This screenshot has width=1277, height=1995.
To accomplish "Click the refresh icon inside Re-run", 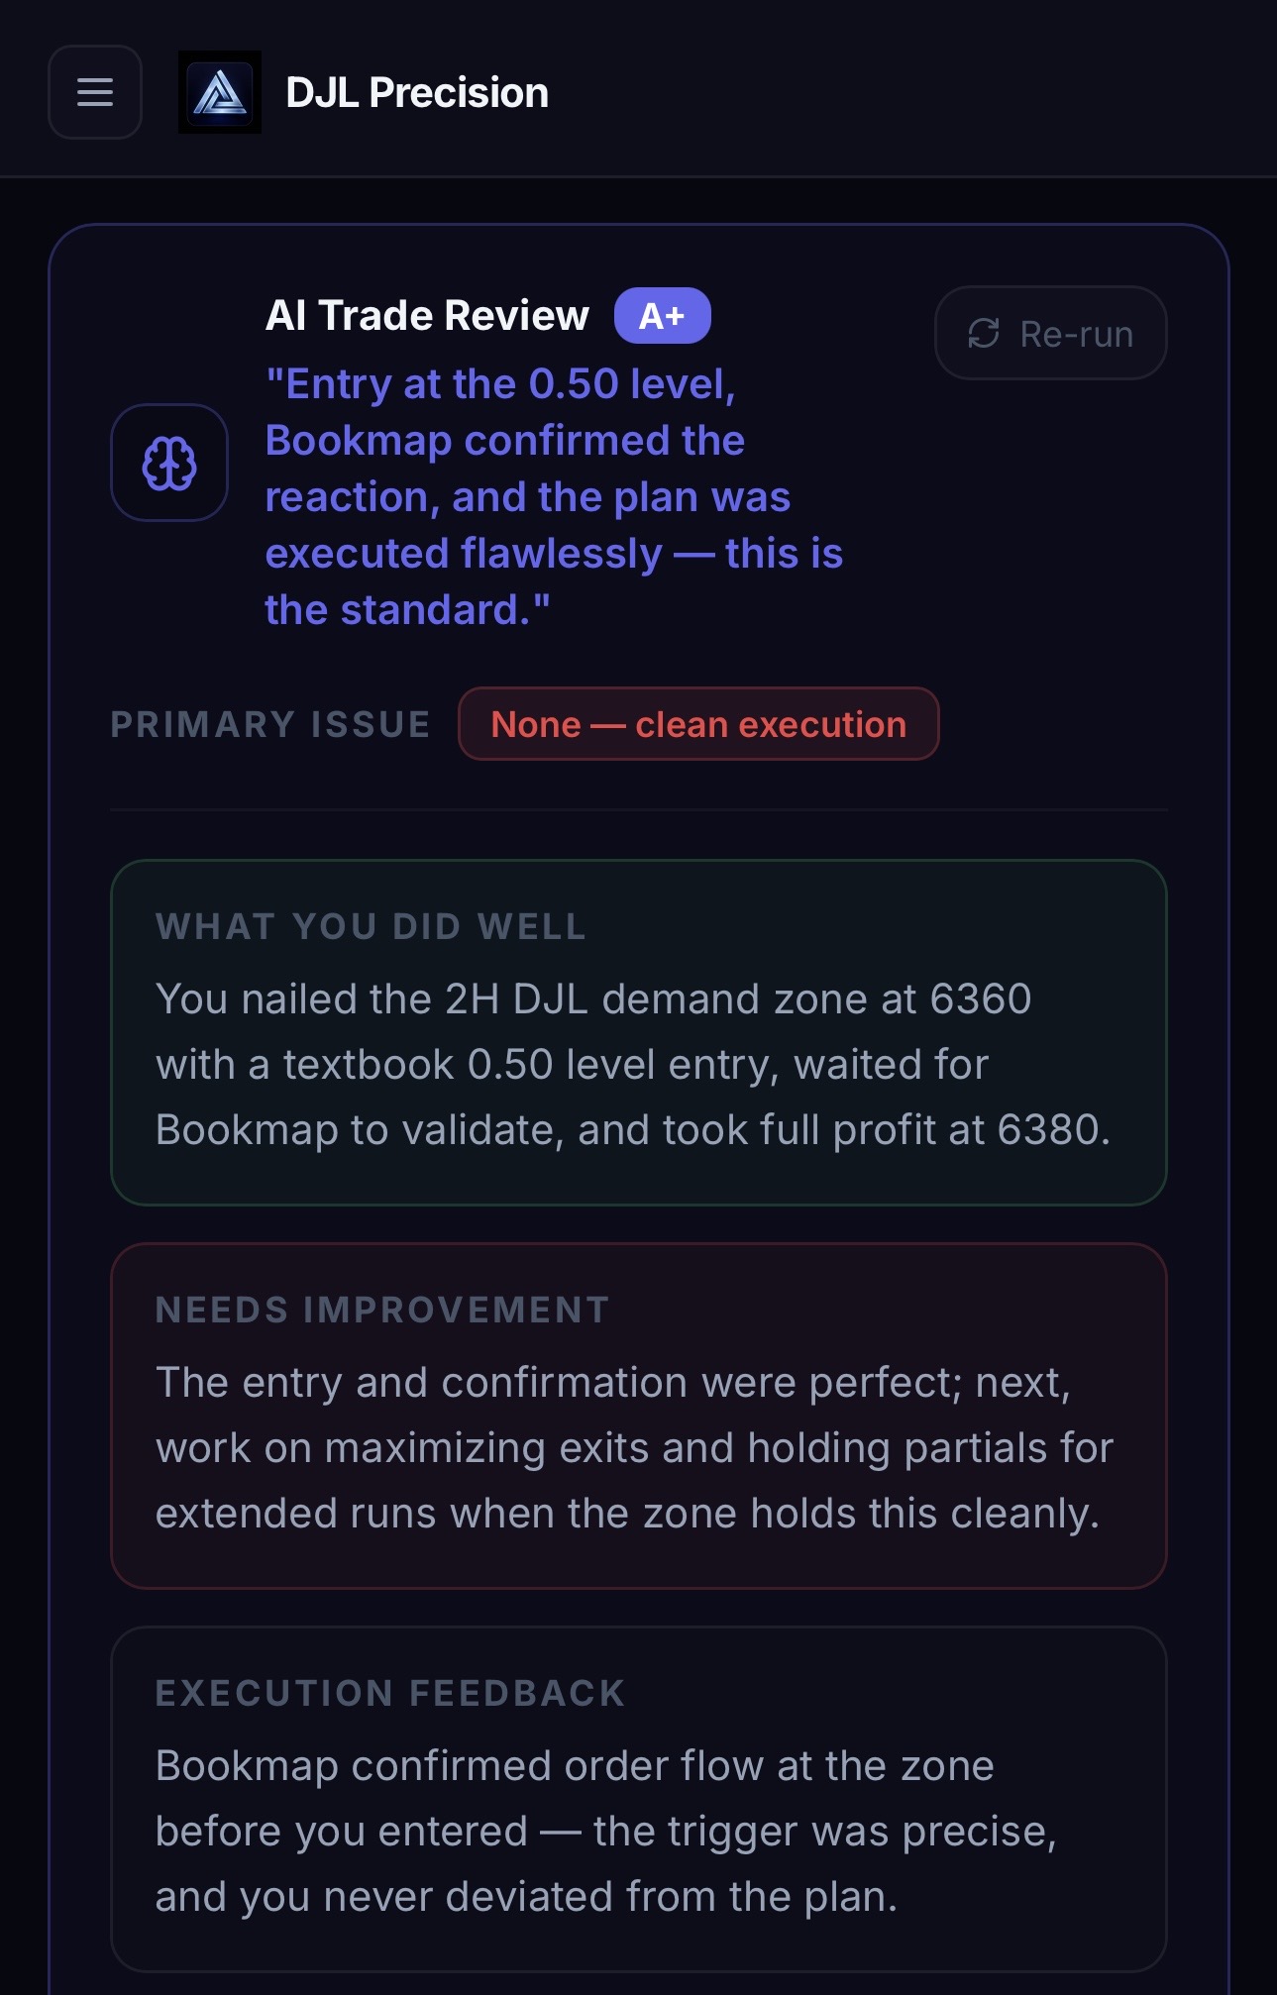I will (x=982, y=333).
